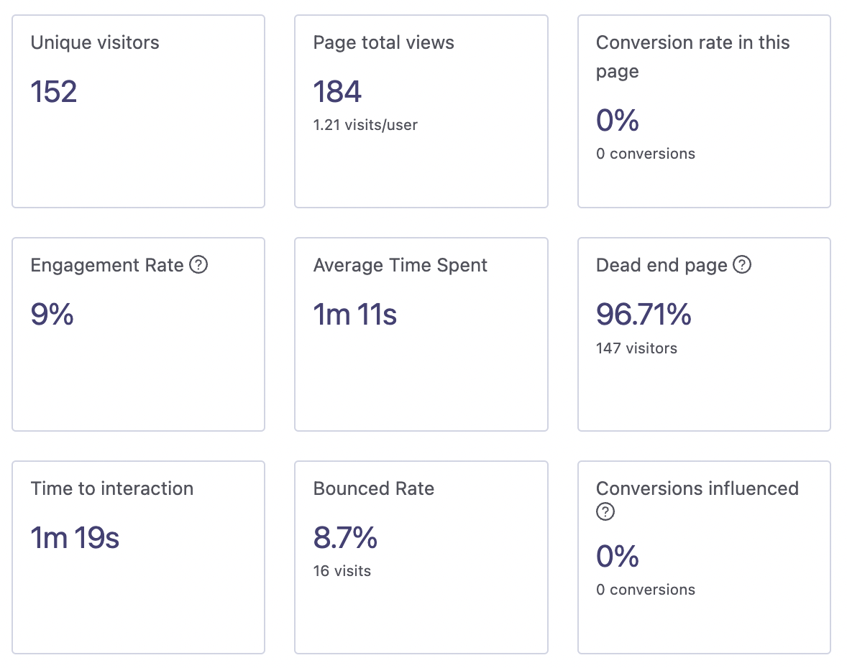Click the question mark under Conversions influenced
Viewport: 847px width, 668px height.
[x=606, y=511]
